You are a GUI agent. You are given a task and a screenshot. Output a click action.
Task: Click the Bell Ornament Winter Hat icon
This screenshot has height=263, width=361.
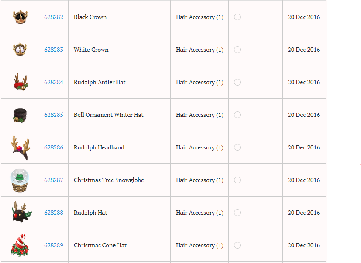[20, 115]
